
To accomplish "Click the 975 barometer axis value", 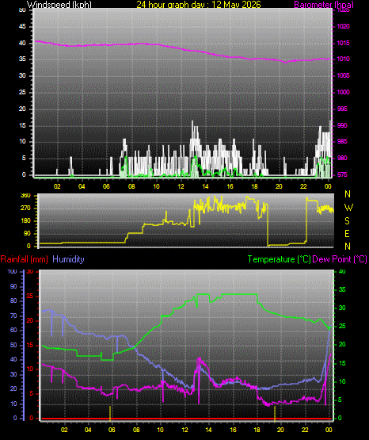I will pyautogui.click(x=342, y=174).
